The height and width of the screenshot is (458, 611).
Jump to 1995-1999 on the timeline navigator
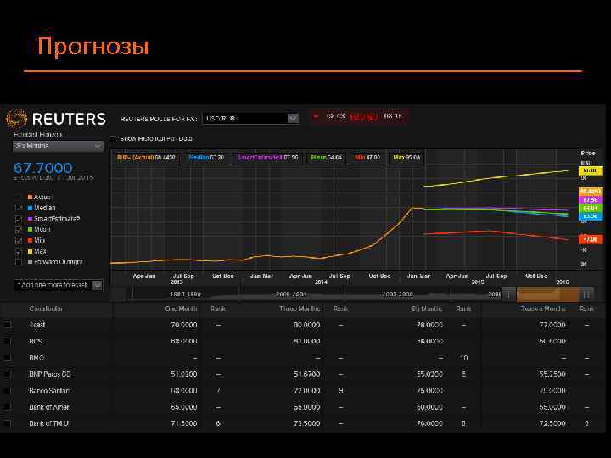pos(185,294)
